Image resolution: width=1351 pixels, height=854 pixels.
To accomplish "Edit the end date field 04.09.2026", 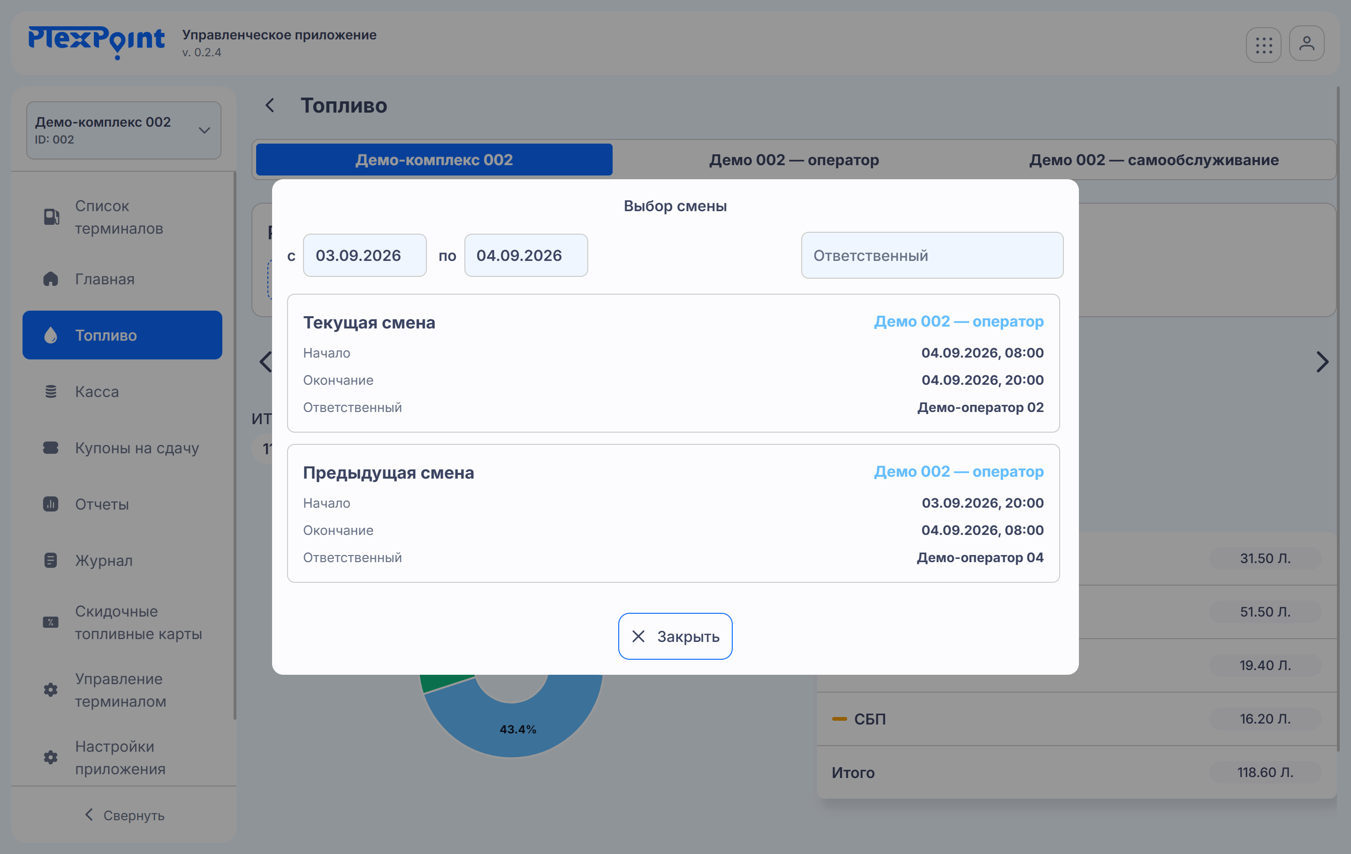I will pyautogui.click(x=526, y=255).
